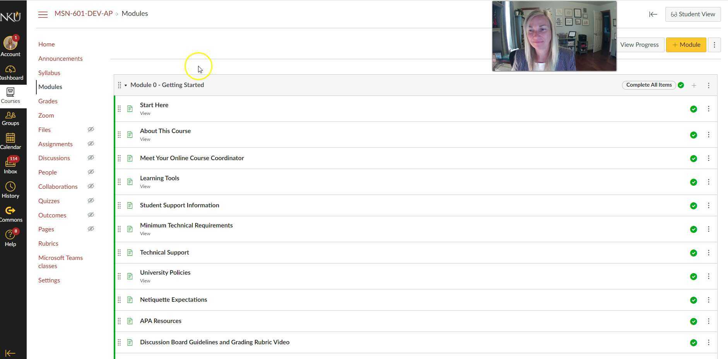Unpublish the Start Here page via green checkmark
This screenshot has width=728, height=359.
(693, 109)
